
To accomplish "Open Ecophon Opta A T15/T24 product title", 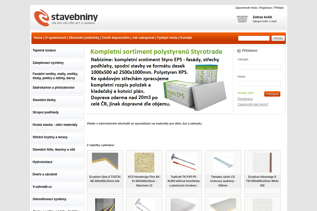I will [105, 179].
